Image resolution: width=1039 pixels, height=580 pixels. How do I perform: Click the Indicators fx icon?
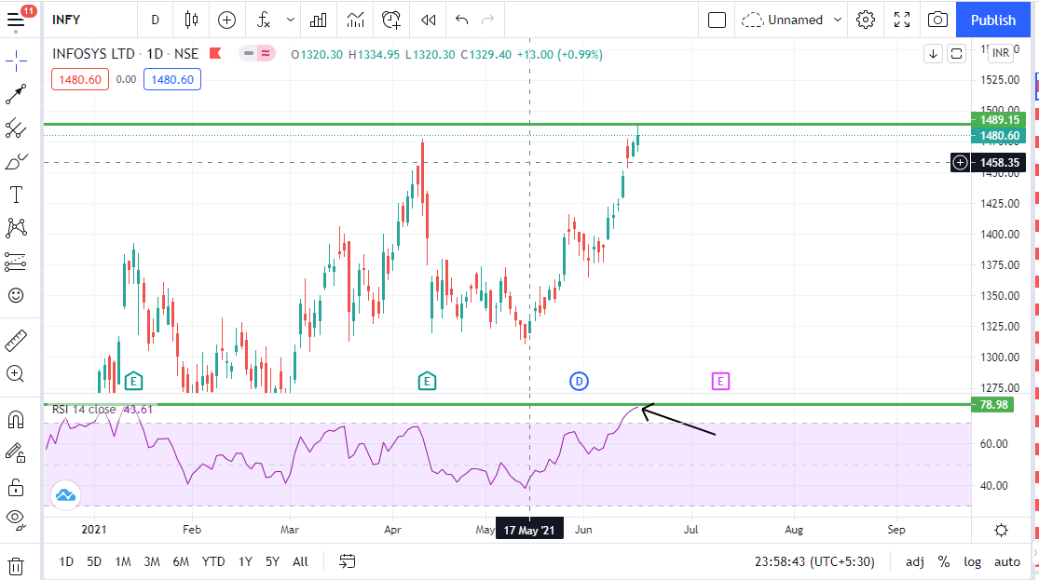pyautogui.click(x=265, y=20)
